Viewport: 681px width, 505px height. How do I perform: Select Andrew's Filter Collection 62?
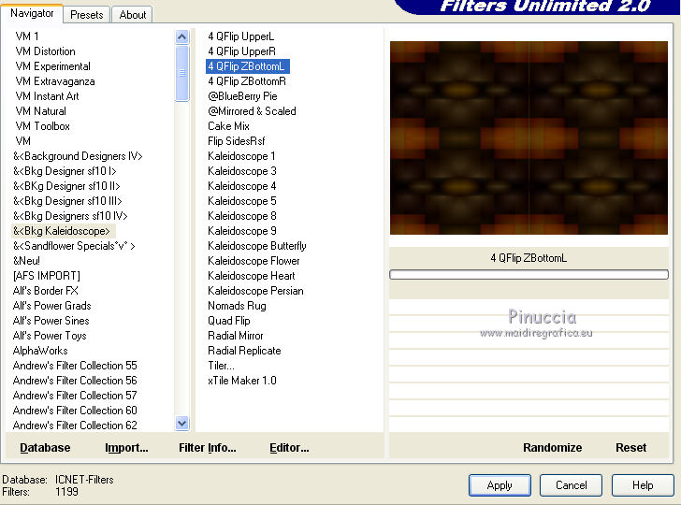point(75,426)
